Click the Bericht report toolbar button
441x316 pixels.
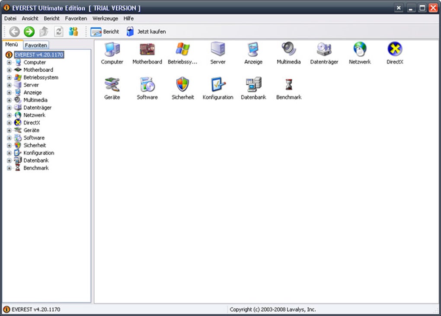point(105,32)
